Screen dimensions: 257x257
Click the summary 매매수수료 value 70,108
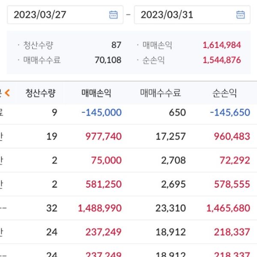pyautogui.click(x=108, y=60)
